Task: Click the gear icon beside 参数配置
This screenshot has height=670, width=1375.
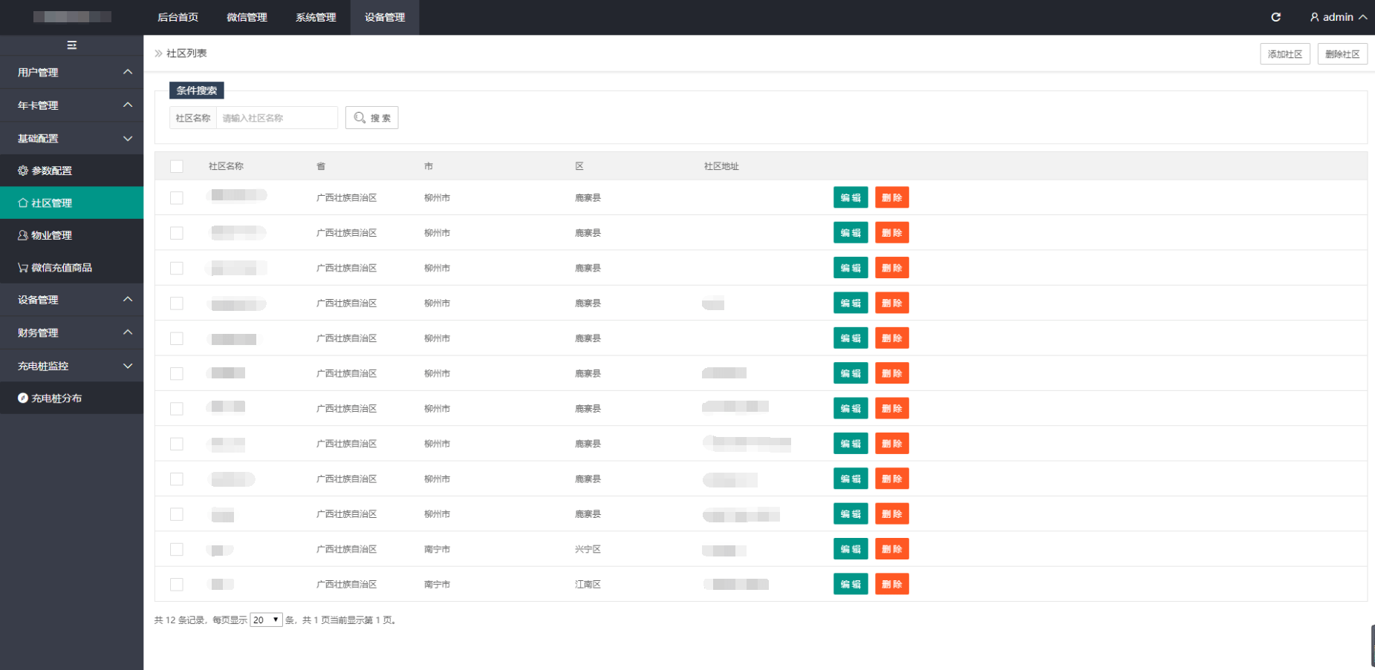Action: click(23, 171)
